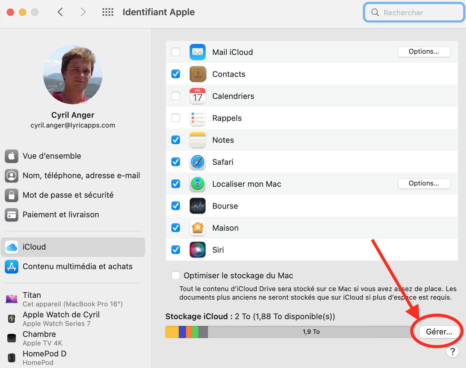The image size is (466, 368).
Task: Click the Gérer storage button
Action: coord(439,332)
